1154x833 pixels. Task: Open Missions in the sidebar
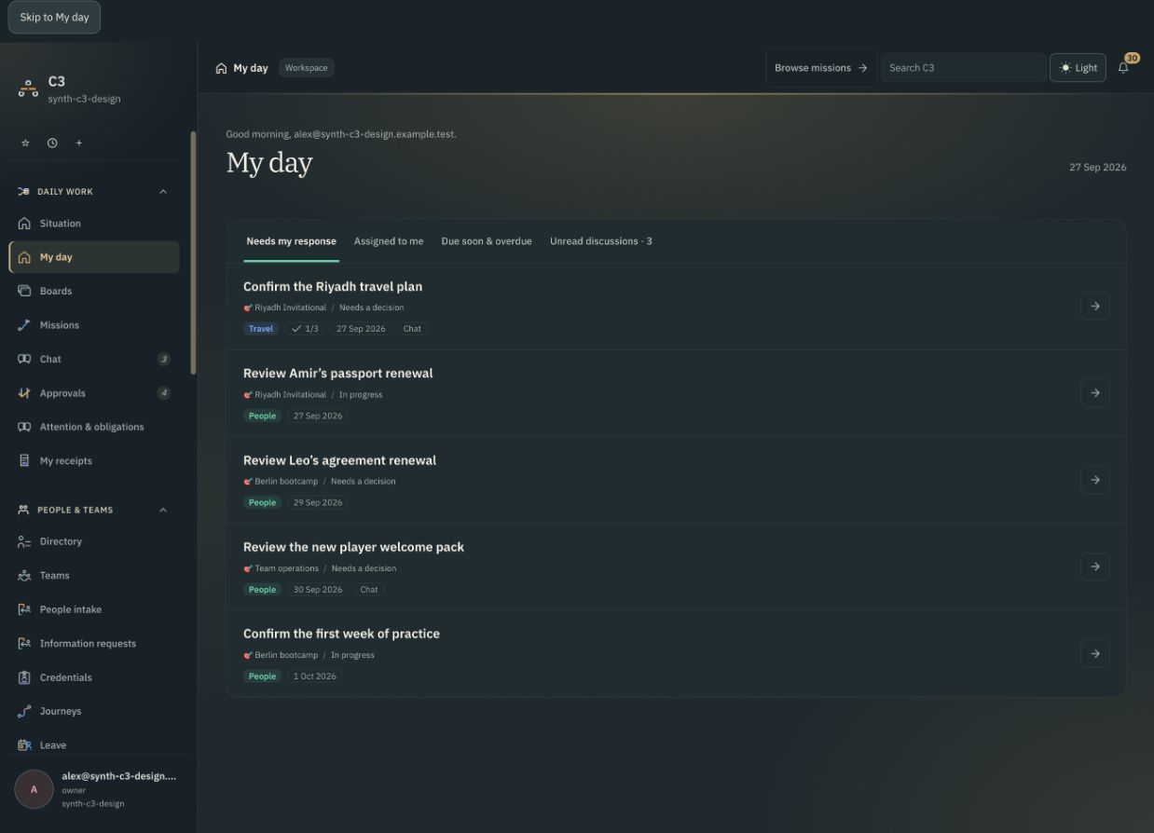click(x=94, y=325)
